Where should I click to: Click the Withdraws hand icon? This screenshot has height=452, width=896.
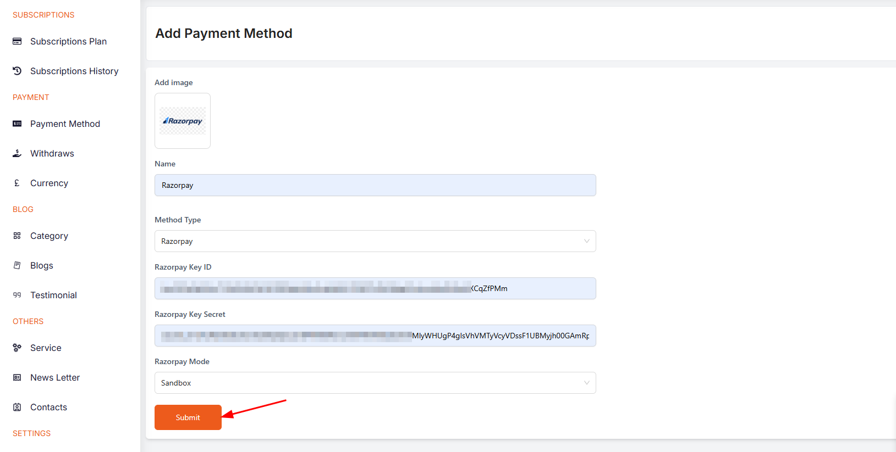(17, 153)
